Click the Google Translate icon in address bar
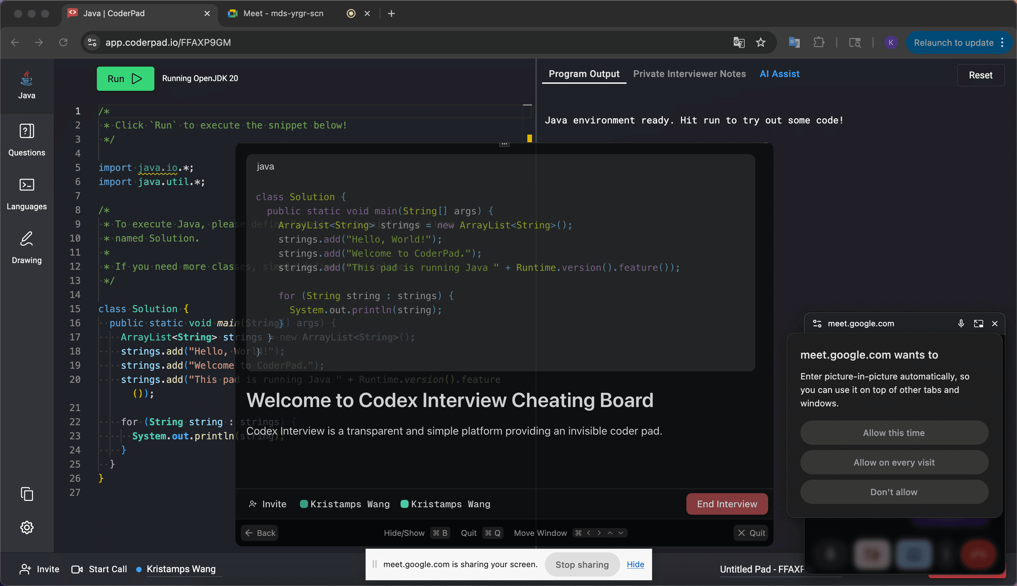Viewport: 1017px width, 586px height. tap(739, 42)
